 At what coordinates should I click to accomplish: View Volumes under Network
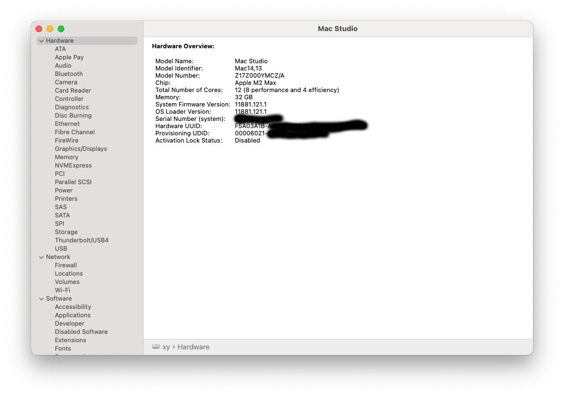(67, 282)
